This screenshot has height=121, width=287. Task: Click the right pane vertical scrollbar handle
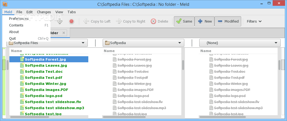(280, 65)
